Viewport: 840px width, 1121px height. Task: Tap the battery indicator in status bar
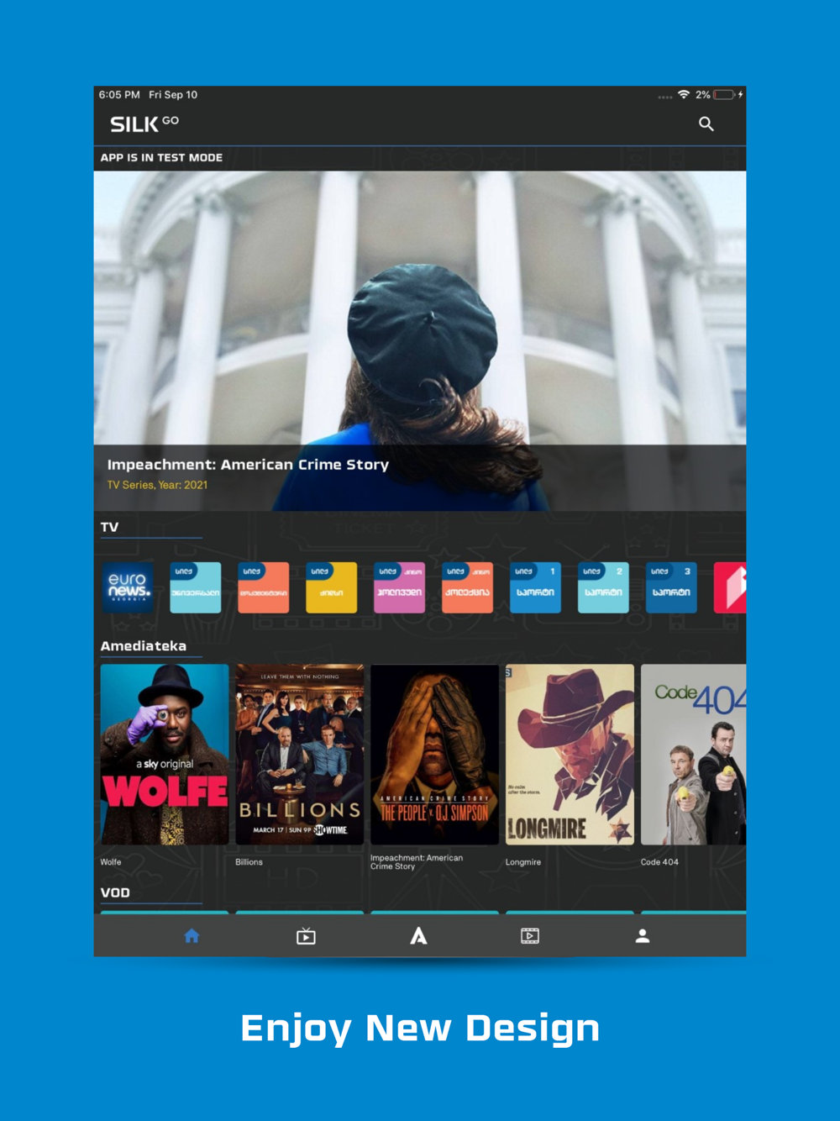pos(724,95)
